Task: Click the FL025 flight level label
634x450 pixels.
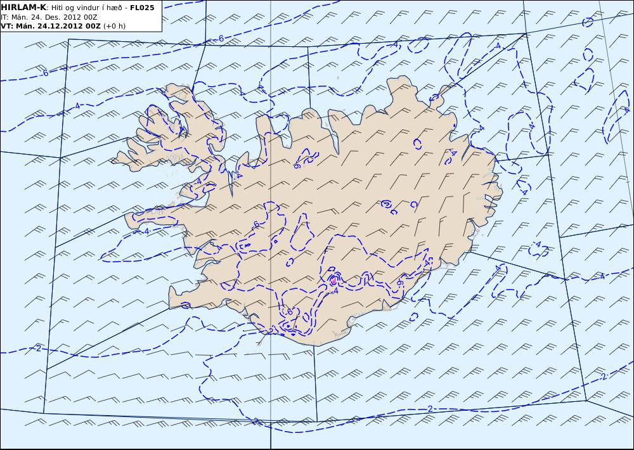Action: coord(142,8)
